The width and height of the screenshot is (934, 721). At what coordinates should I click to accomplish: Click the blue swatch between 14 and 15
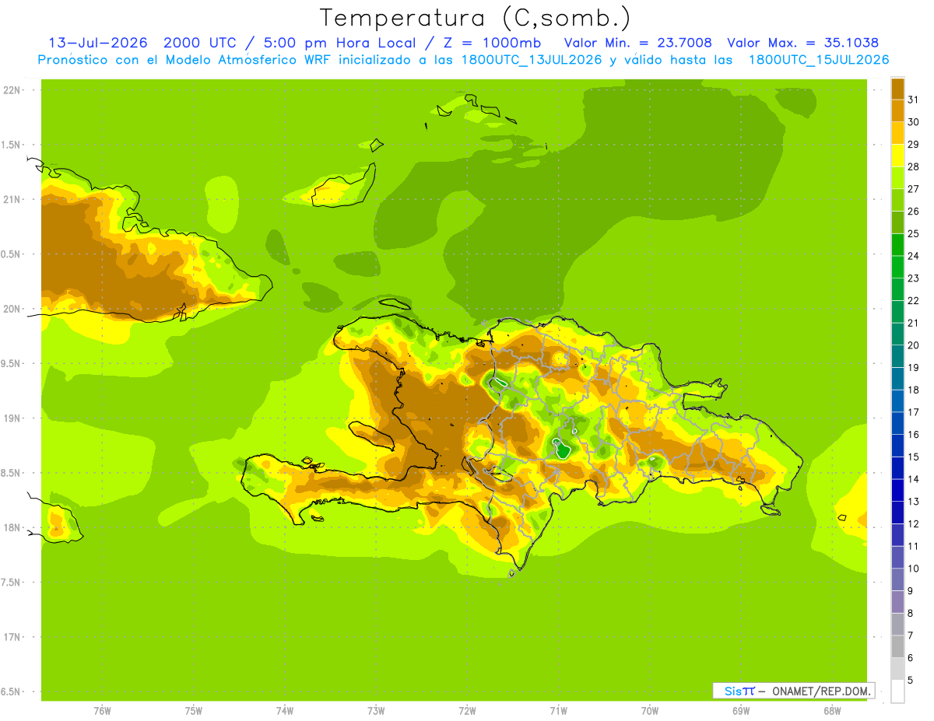tap(897, 467)
